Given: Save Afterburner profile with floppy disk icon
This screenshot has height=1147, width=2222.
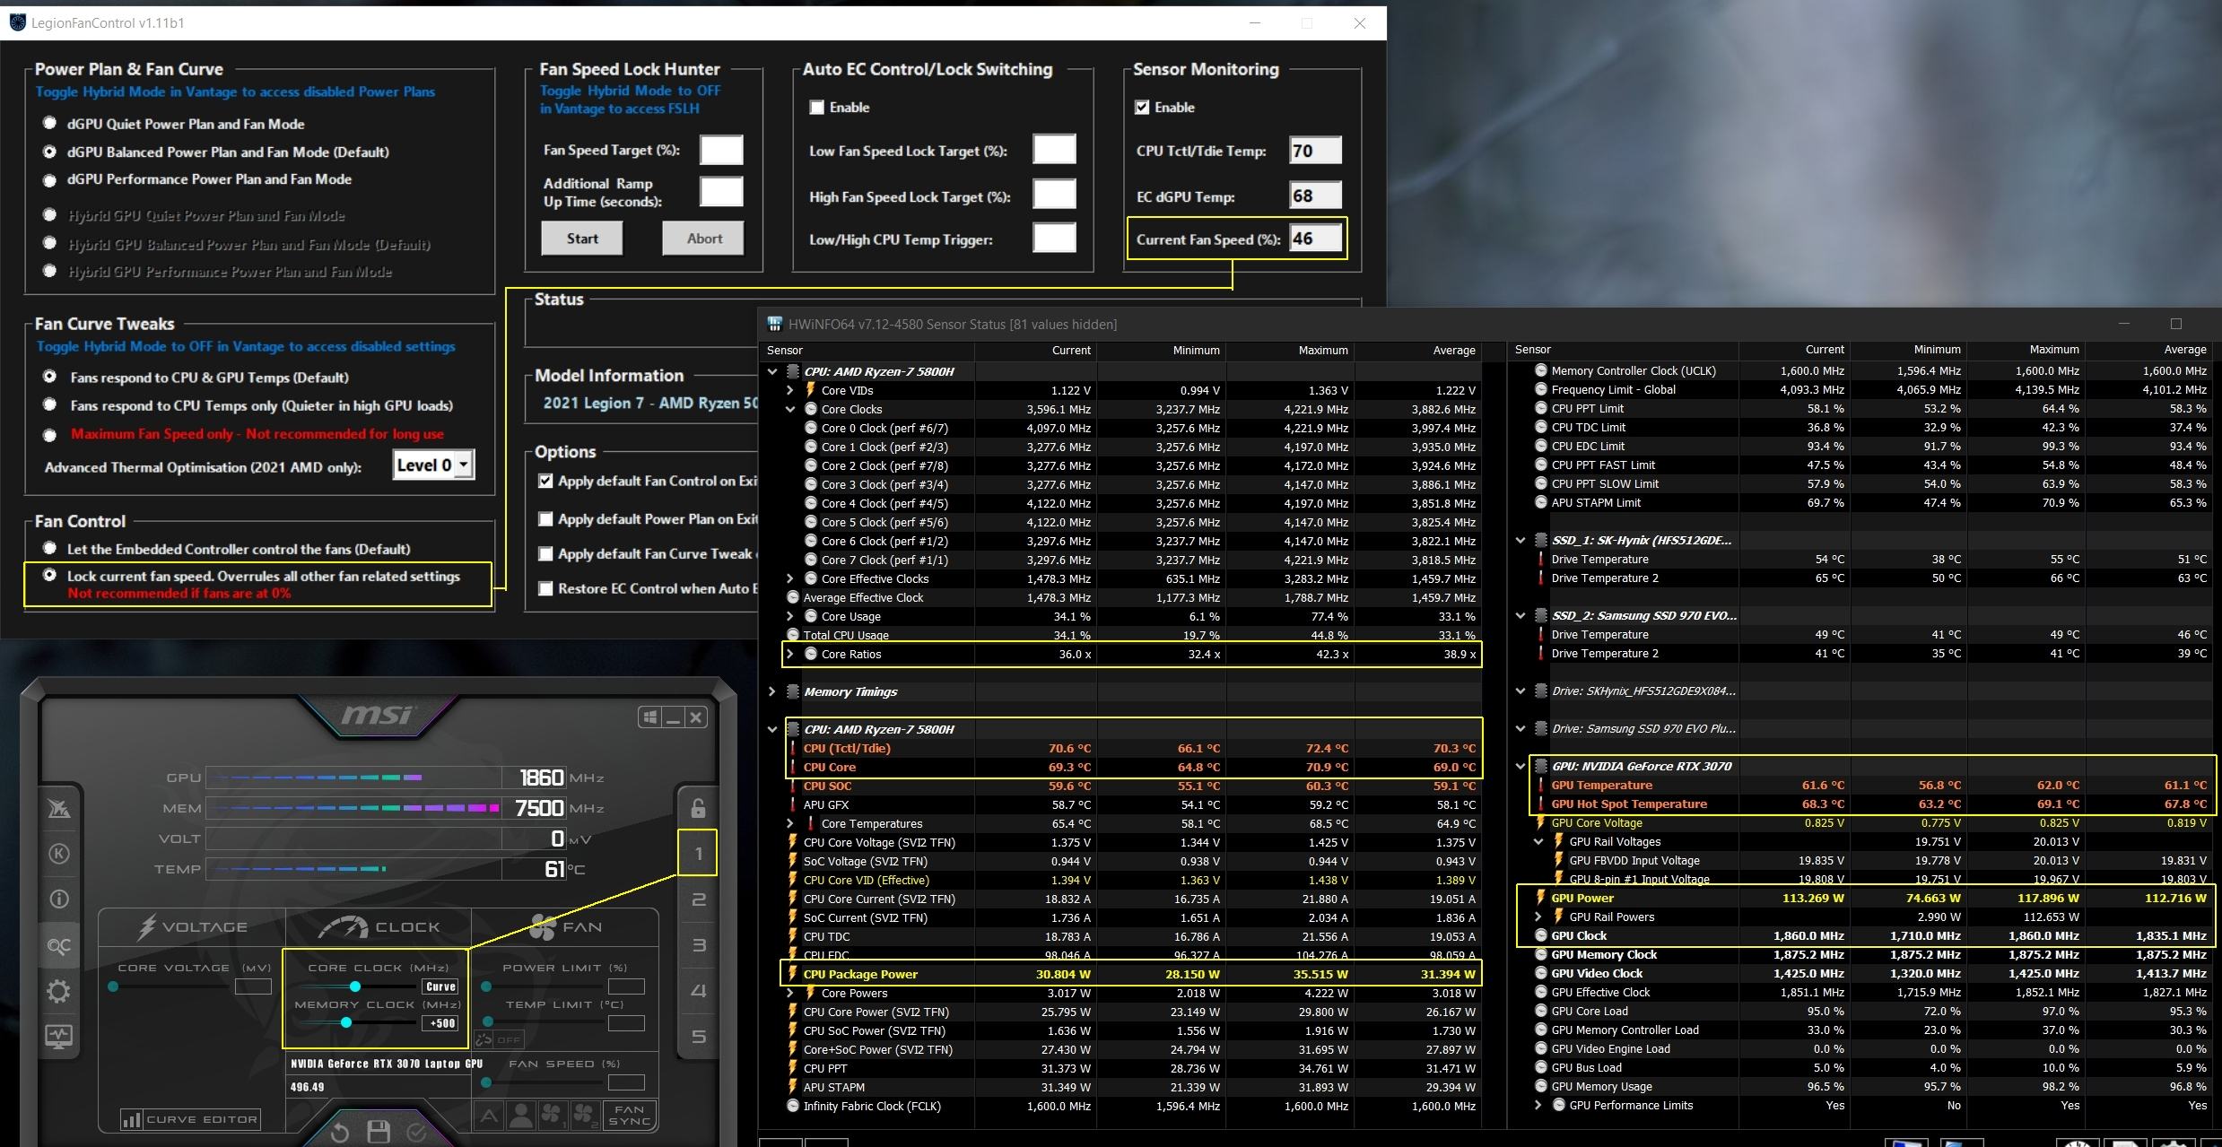Looking at the screenshot, I should (x=379, y=1132).
